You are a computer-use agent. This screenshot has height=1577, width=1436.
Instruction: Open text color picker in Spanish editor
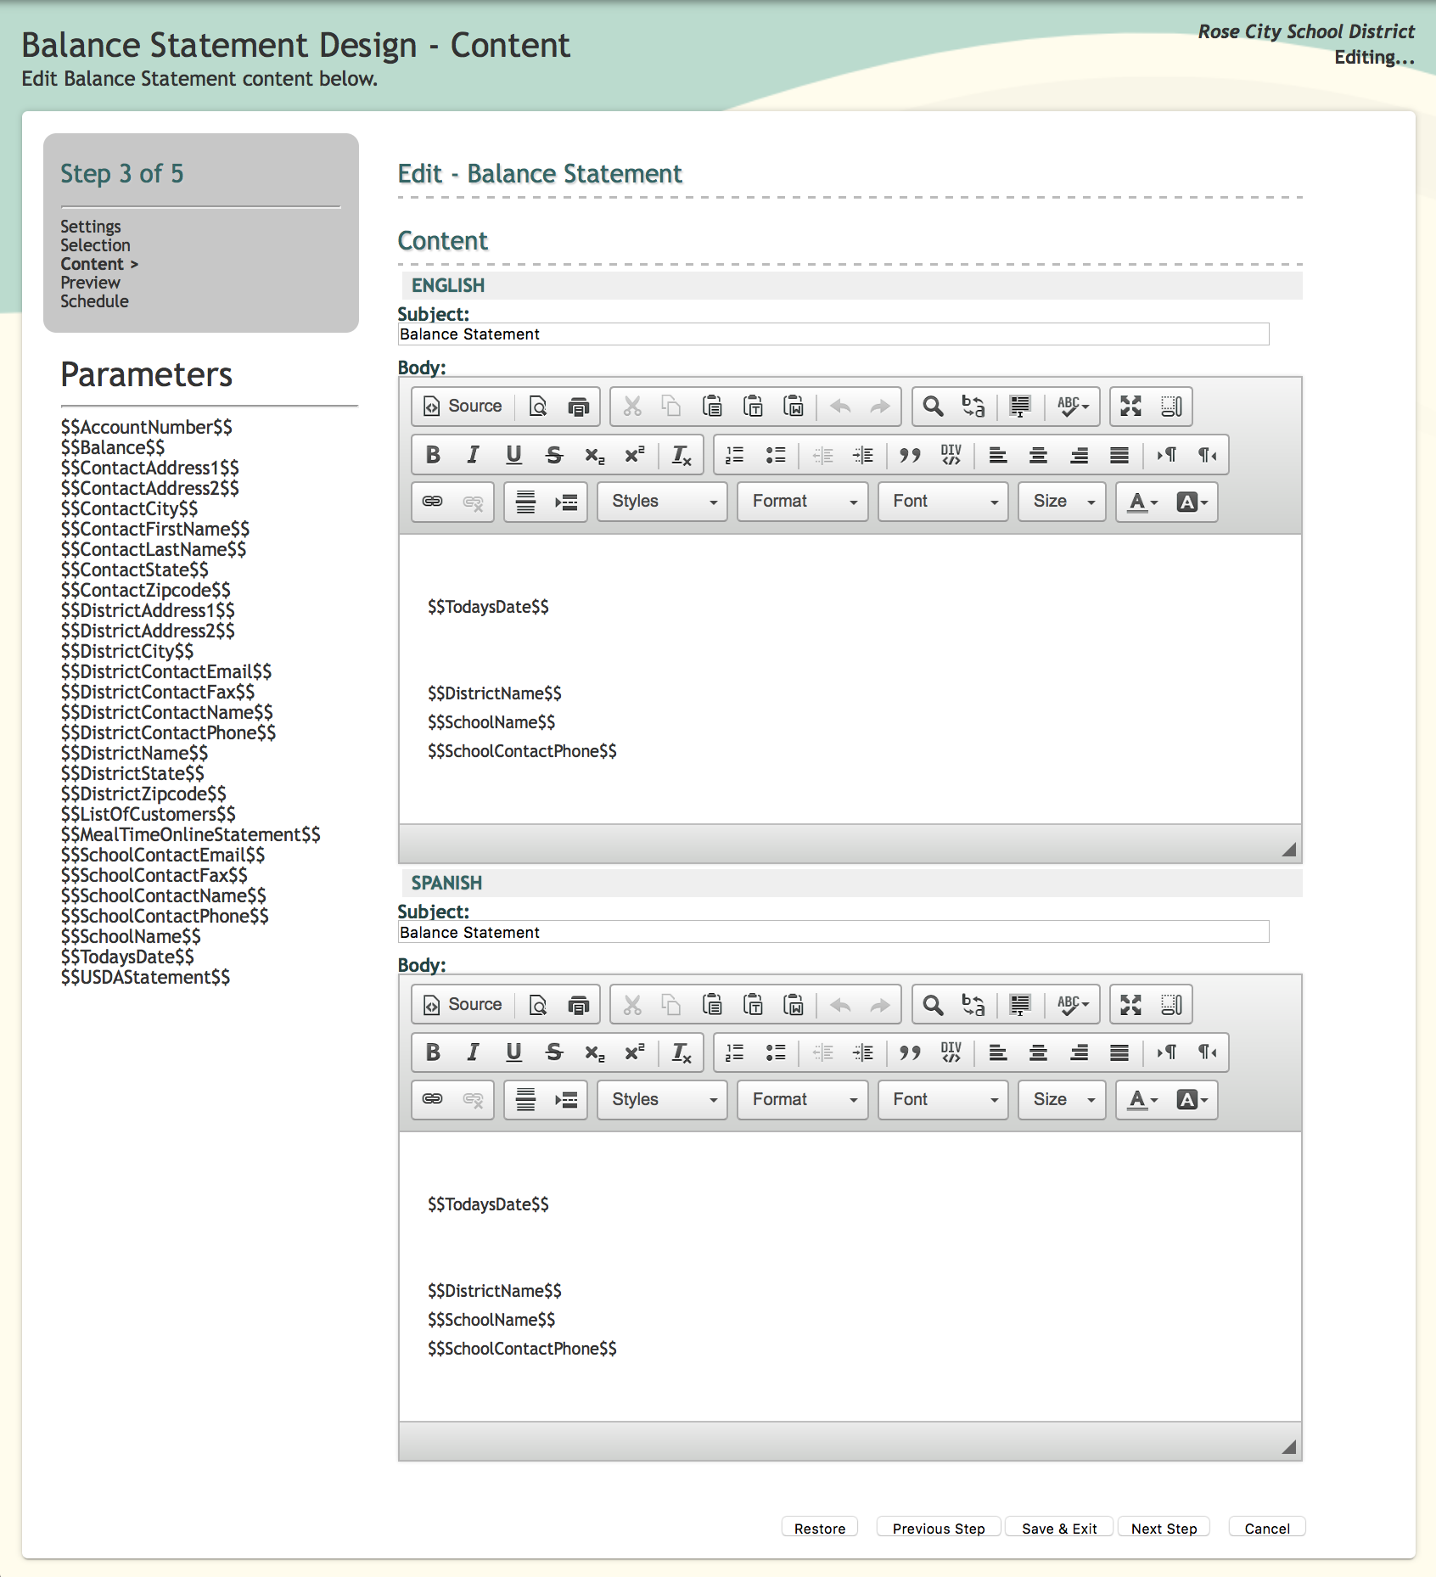coord(1142,1100)
